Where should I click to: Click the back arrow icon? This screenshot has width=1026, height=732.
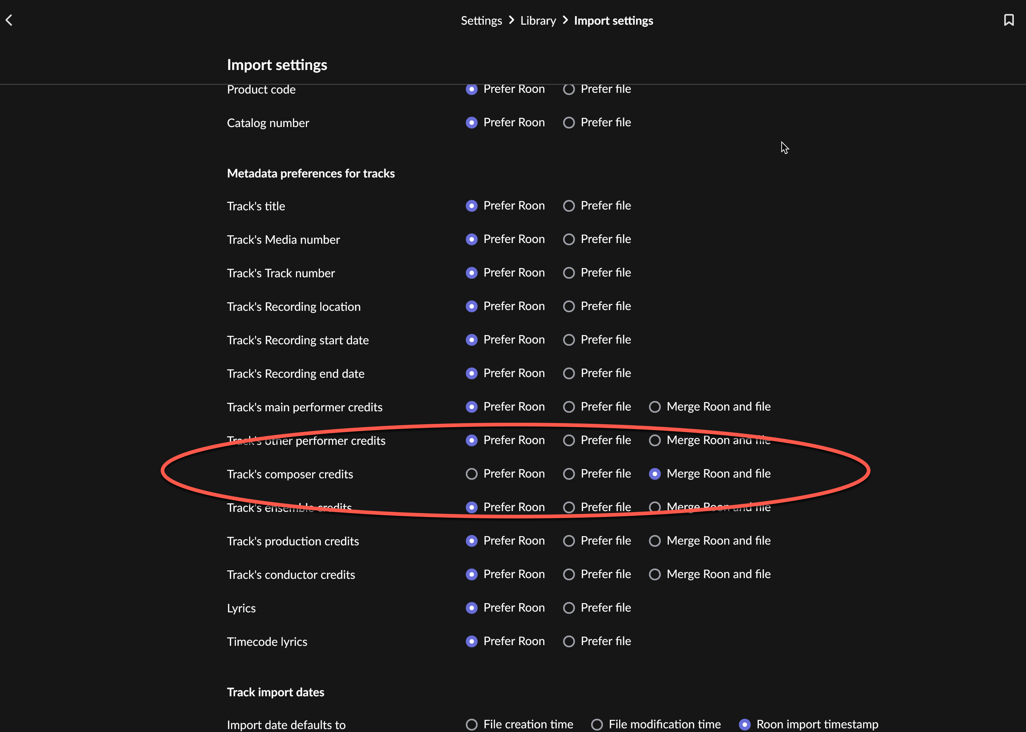tap(9, 20)
